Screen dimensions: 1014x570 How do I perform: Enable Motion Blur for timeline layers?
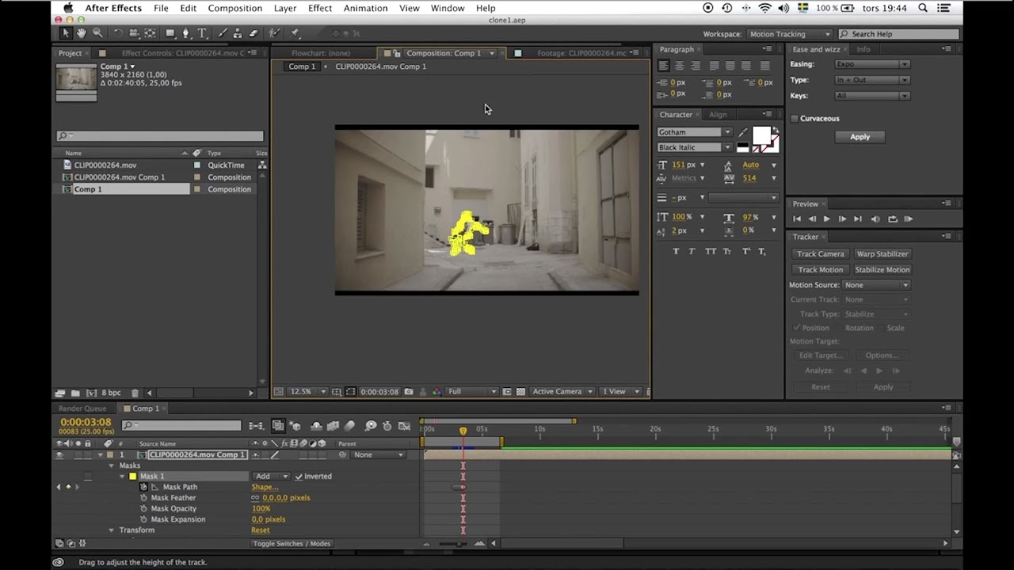[x=349, y=426]
